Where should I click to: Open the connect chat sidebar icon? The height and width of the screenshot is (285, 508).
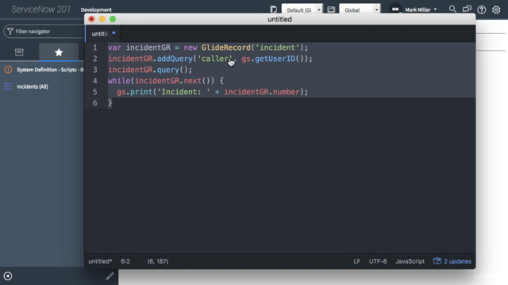tap(467, 9)
